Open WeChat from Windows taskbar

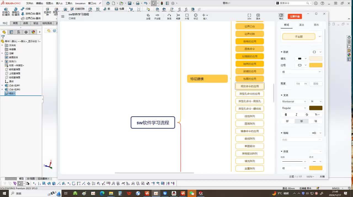coord(192,193)
